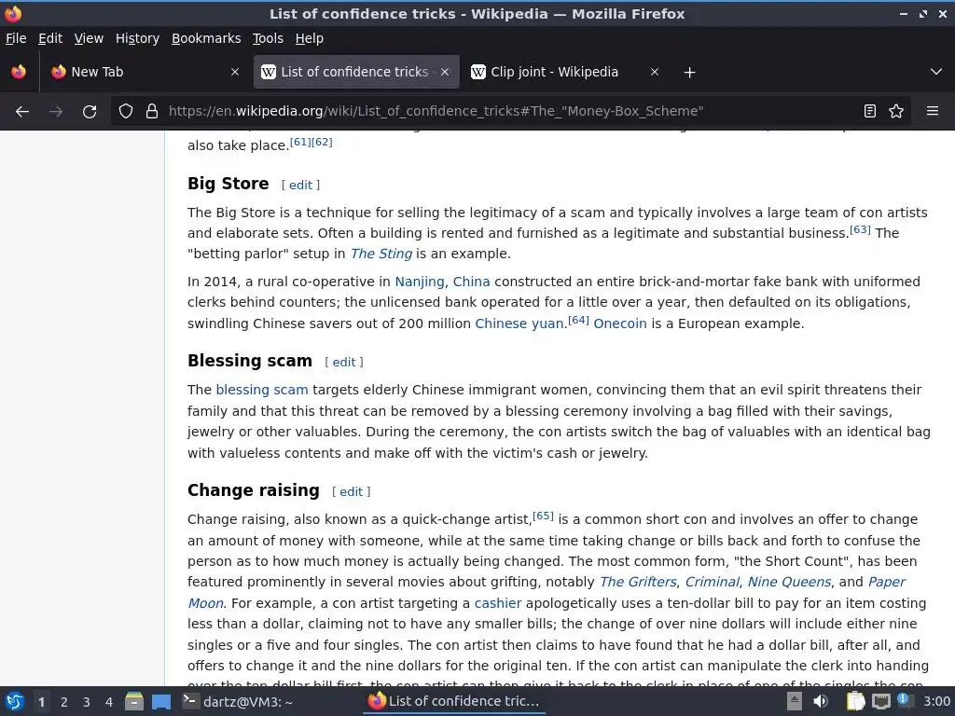The height and width of the screenshot is (716, 955).
Task: Open the Edit menu
Action: pyautogui.click(x=50, y=38)
